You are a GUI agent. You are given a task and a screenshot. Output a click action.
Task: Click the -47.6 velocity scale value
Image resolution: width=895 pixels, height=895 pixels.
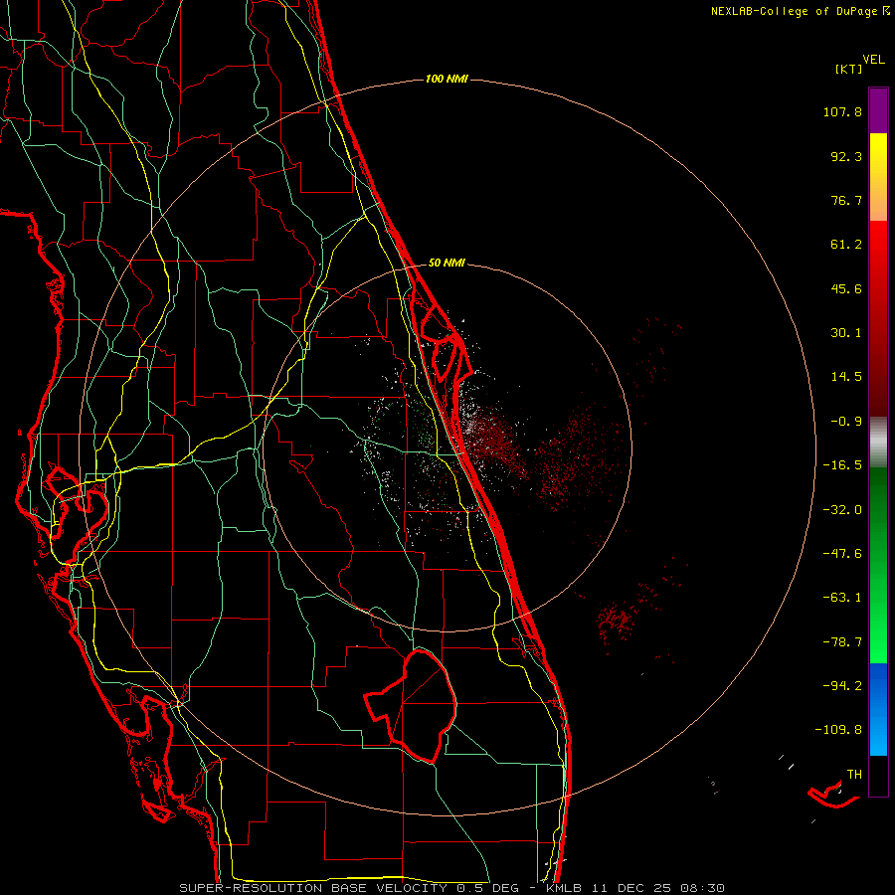point(842,554)
